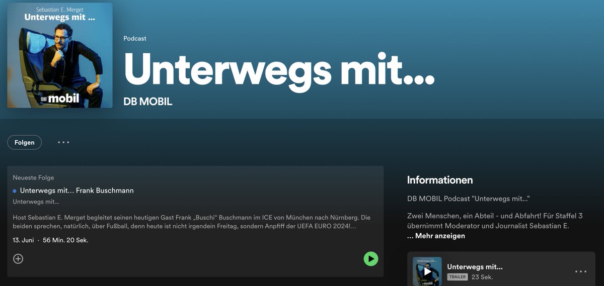Open publisher DB MOBIL link

pos(148,102)
